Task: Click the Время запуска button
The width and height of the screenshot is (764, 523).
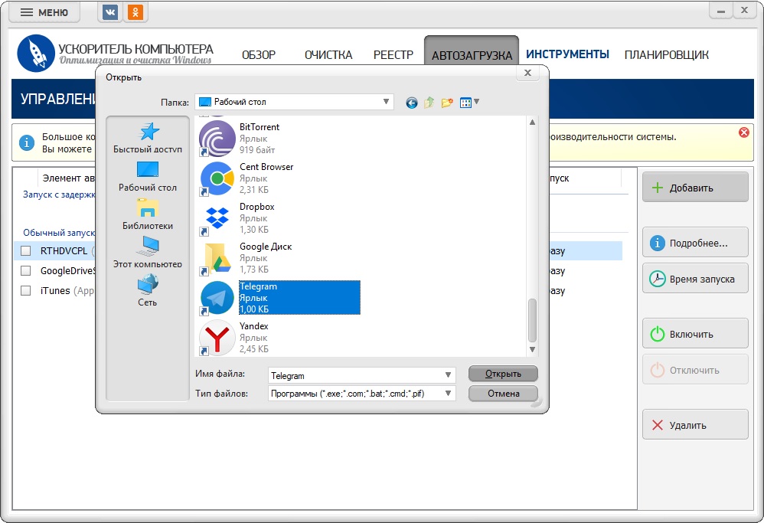Action: (695, 278)
